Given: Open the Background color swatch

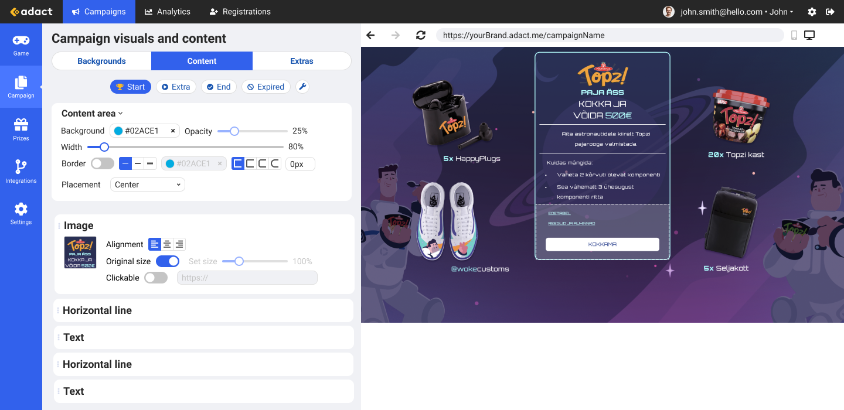Looking at the screenshot, I should 118,131.
